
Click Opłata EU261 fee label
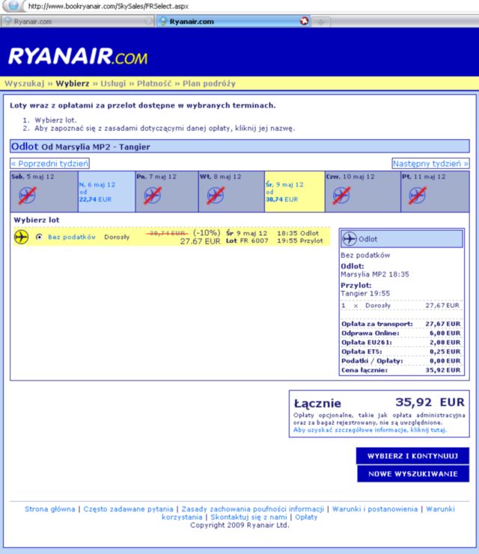coord(367,342)
